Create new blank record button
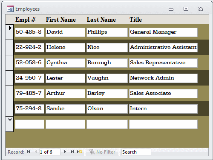 click(80, 152)
